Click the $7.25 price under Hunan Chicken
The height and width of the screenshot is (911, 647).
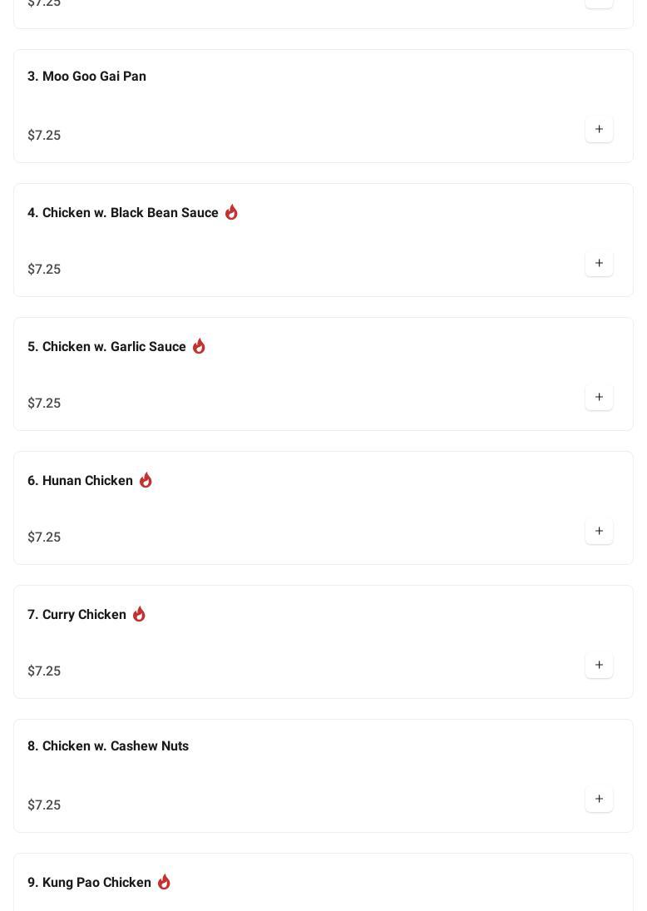44,537
